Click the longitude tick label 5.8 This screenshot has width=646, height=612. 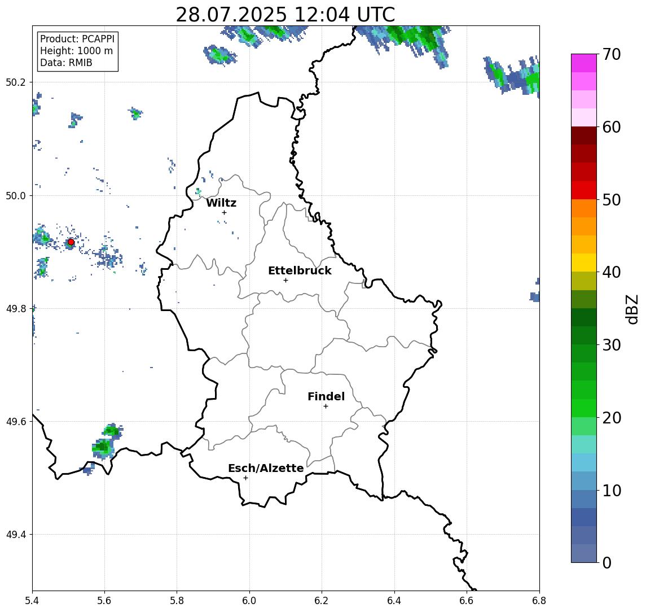(x=177, y=601)
